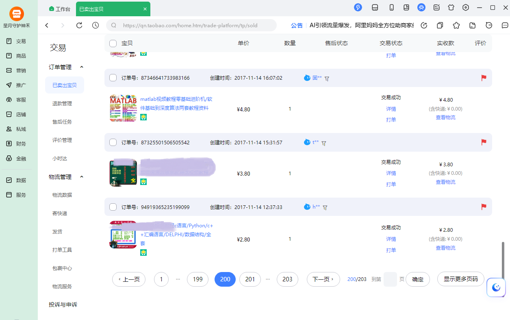Open the notes edit icon in title bar

click(x=437, y=7)
